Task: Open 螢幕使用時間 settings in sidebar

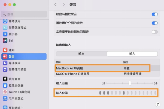Action: pyautogui.click(x=17, y=69)
